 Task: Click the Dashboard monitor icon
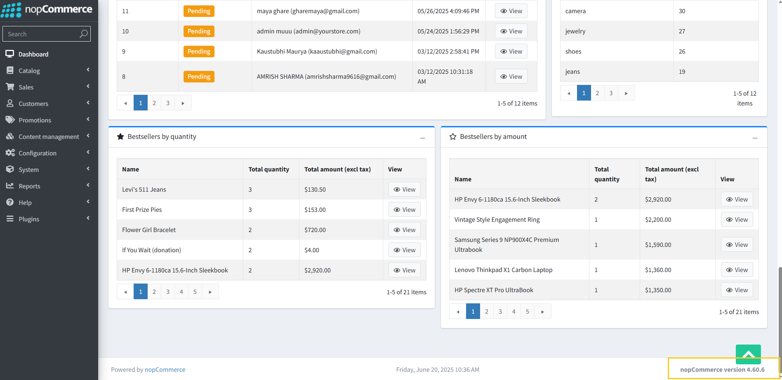pos(10,54)
